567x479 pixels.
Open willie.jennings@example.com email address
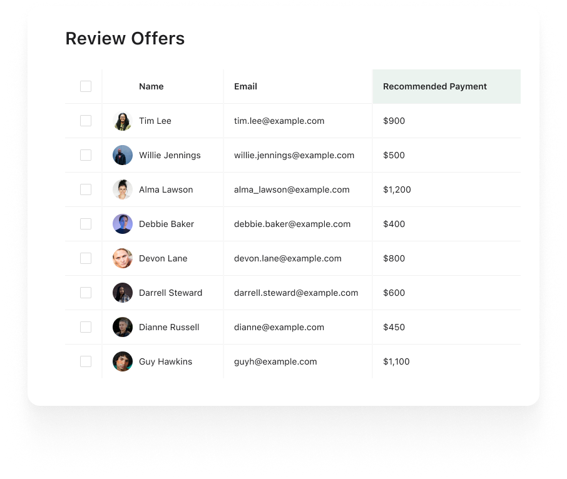point(294,155)
